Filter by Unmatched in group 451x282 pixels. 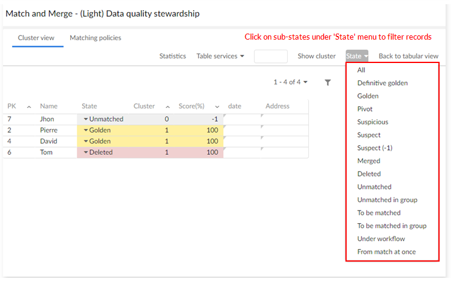[x=387, y=200]
